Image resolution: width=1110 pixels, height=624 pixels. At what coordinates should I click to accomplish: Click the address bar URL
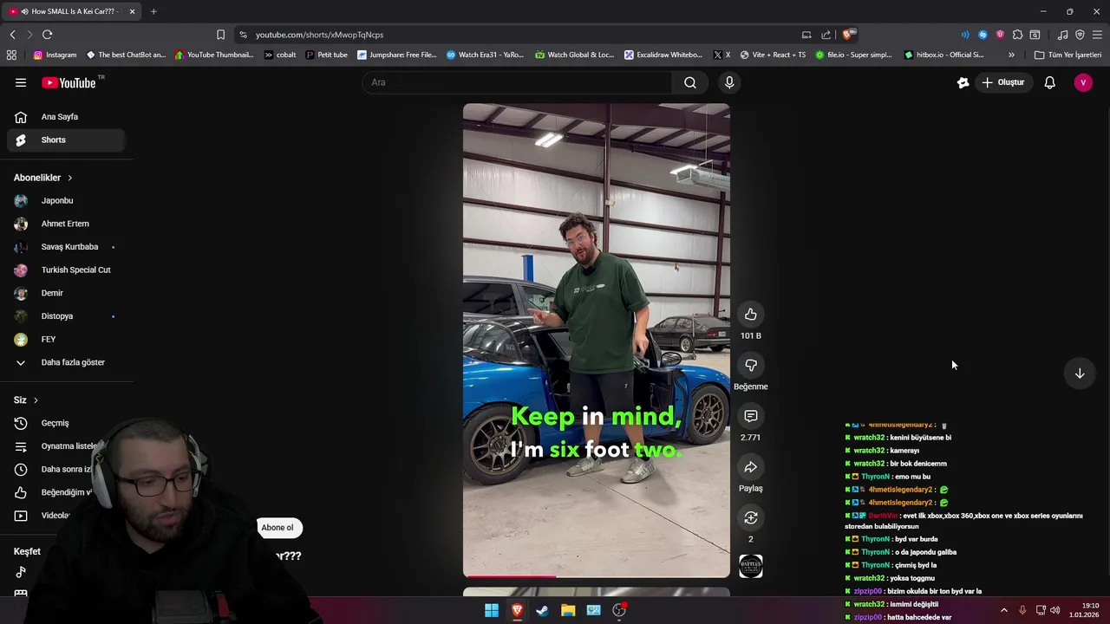[319, 35]
